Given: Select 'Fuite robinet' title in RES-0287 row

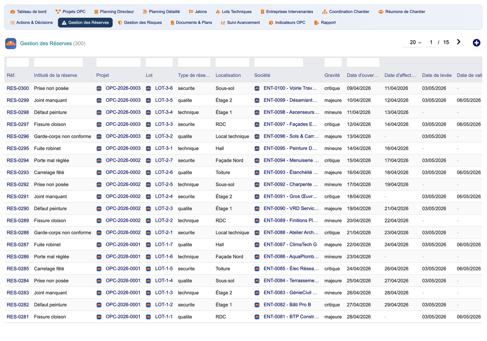Looking at the screenshot, I should 47,245.
